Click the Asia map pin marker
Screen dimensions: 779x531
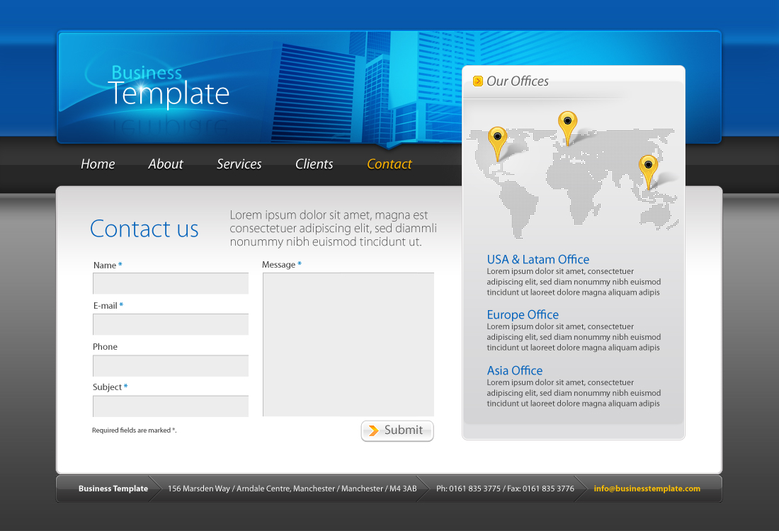(x=648, y=172)
